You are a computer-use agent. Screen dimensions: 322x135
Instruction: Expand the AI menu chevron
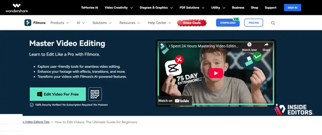coord(83,23)
